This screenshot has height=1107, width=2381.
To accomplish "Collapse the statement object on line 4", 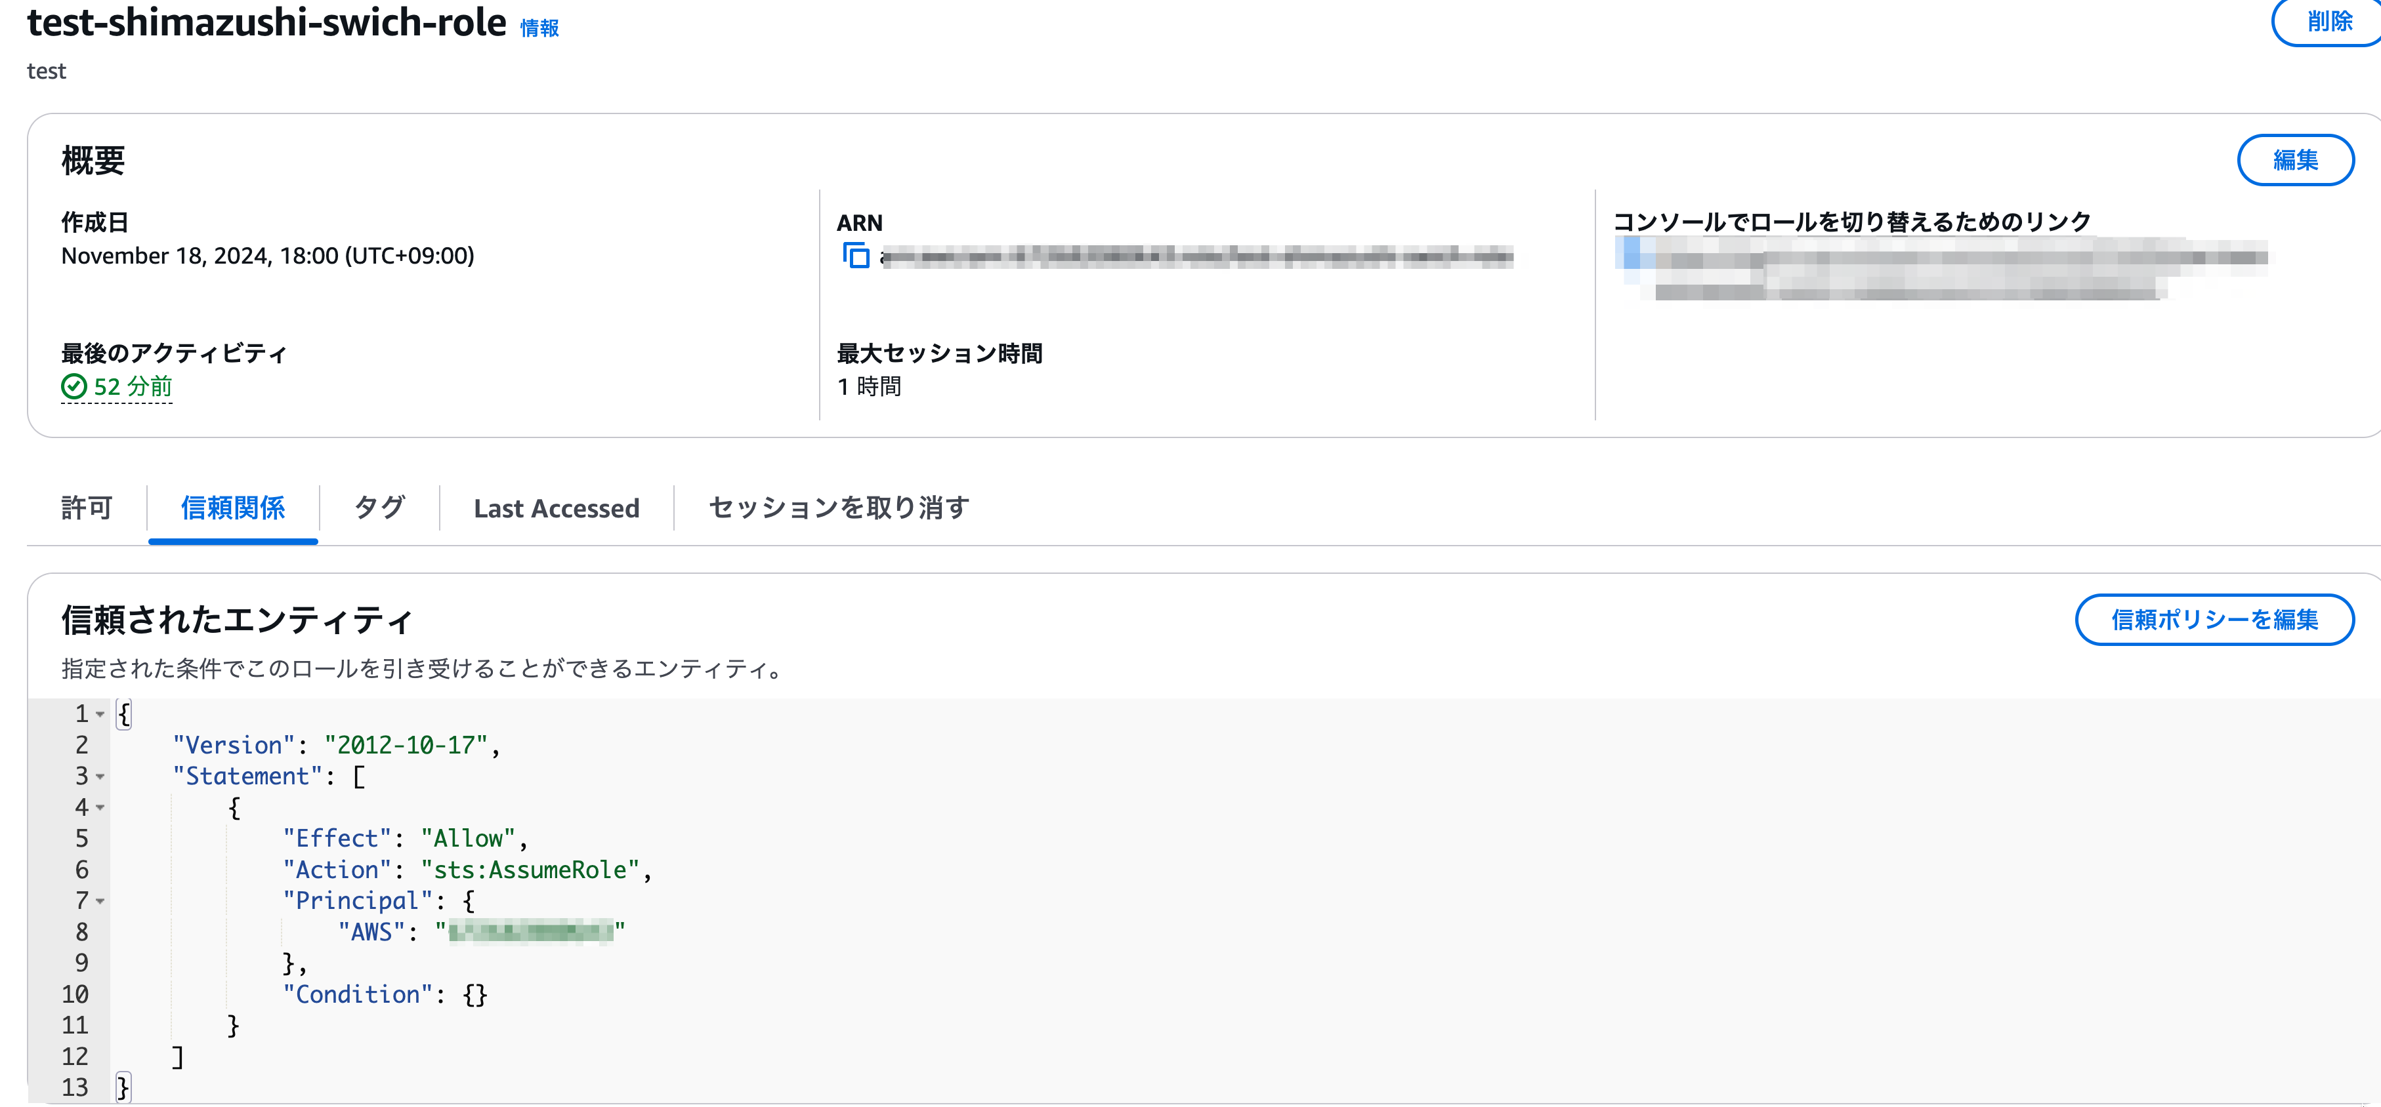I will pos(100,807).
